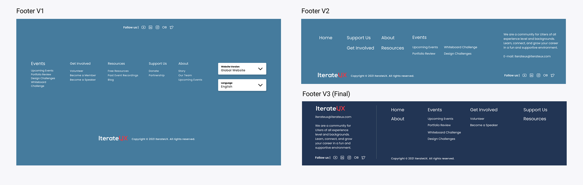The height and width of the screenshot is (185, 583).
Task: Click Become a Member link in Footer V1
Action: [x=83, y=75]
